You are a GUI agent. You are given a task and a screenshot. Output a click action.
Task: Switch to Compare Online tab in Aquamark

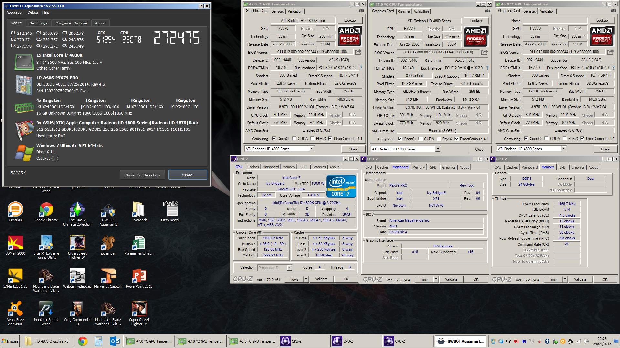tap(71, 23)
